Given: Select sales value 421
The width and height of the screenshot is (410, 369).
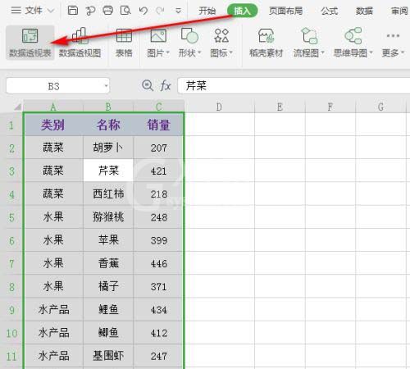Looking at the screenshot, I should 158,171.
